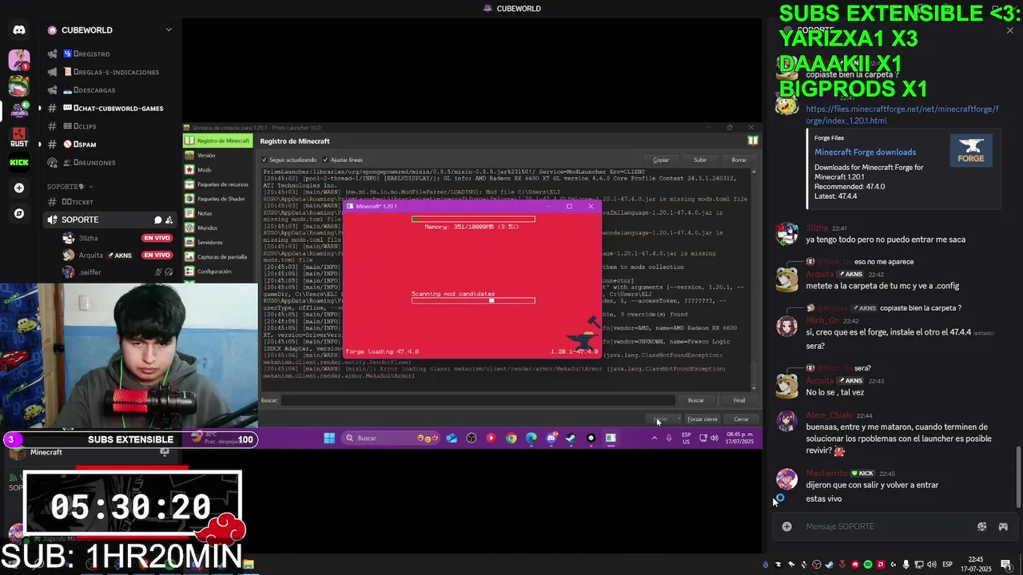Click Windows search box in streamed taskbar

392,438
